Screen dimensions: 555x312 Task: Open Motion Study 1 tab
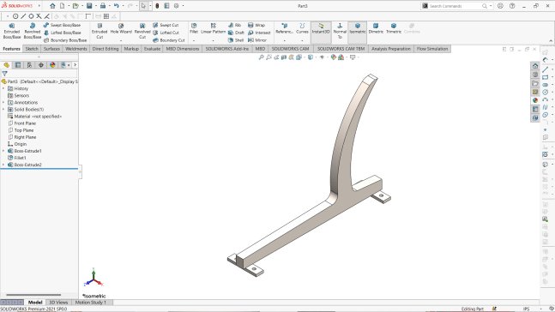click(x=91, y=303)
